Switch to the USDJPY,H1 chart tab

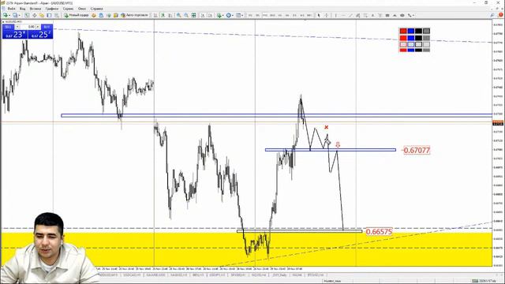[217, 275]
